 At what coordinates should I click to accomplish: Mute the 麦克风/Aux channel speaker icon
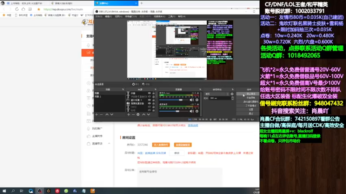pos(192,100)
